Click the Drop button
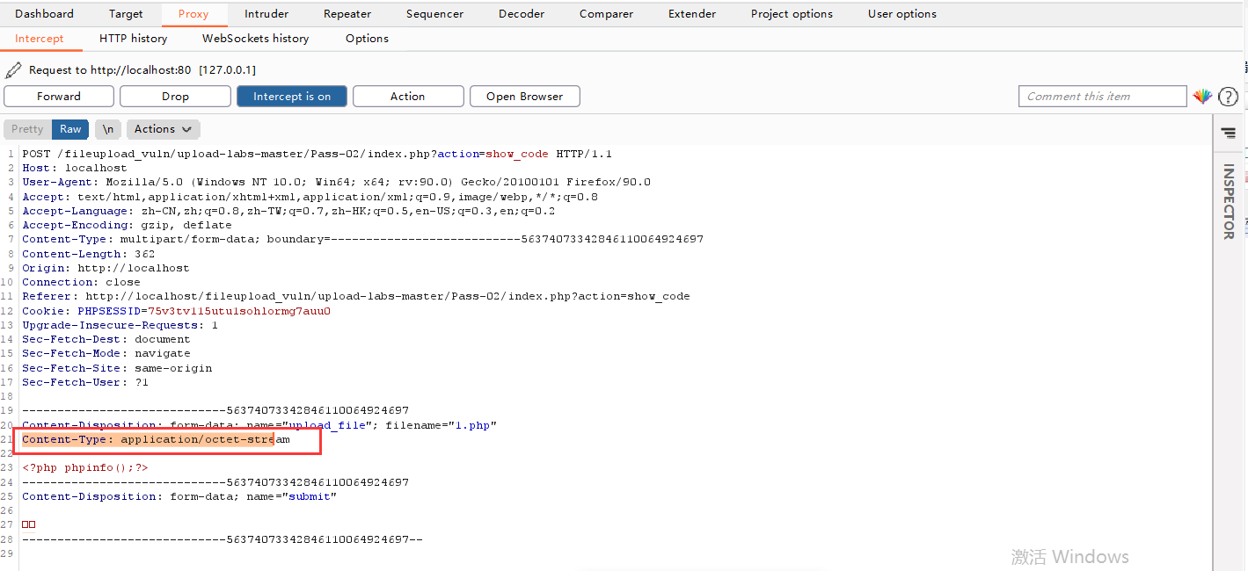 pyautogui.click(x=175, y=97)
